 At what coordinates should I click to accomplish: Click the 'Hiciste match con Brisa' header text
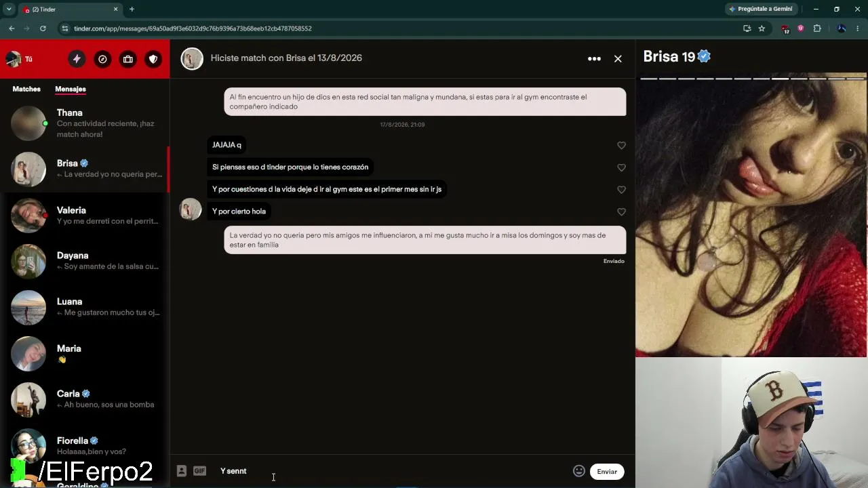coord(286,58)
